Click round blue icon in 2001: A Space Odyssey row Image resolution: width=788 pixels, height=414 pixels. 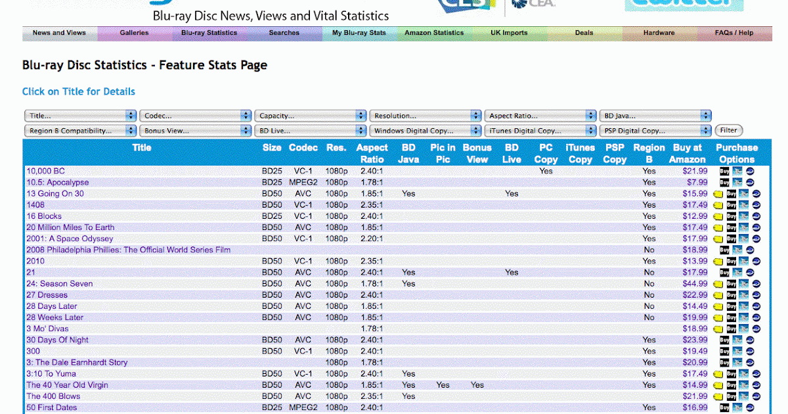(756, 239)
